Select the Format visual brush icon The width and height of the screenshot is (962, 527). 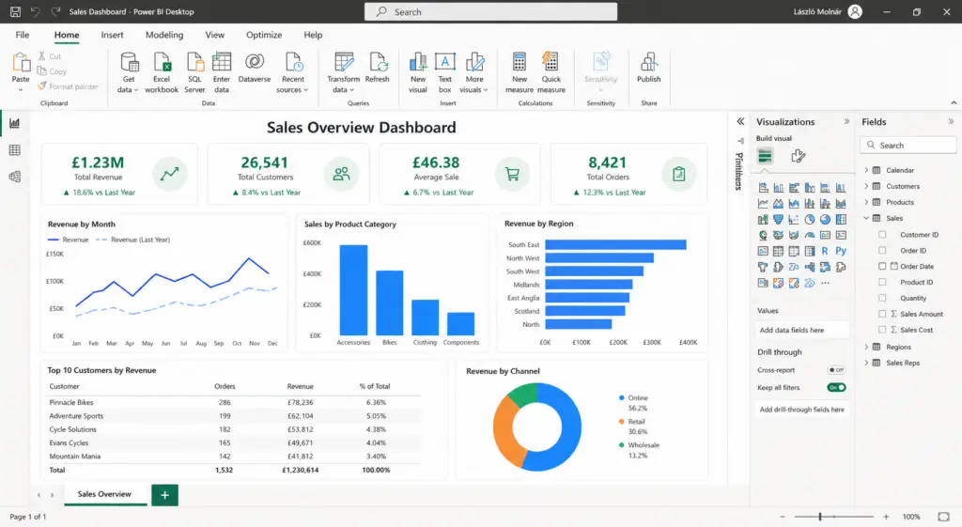[x=798, y=156]
